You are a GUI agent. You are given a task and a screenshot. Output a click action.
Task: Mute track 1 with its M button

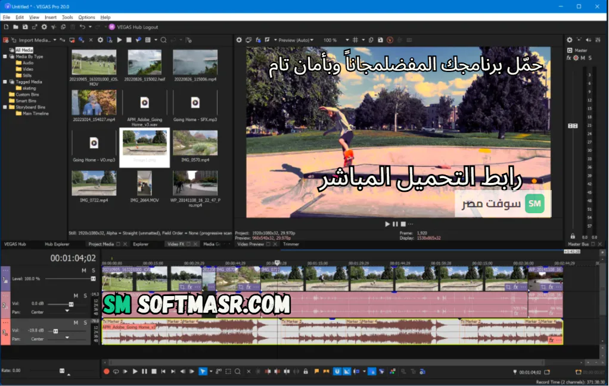point(84,270)
